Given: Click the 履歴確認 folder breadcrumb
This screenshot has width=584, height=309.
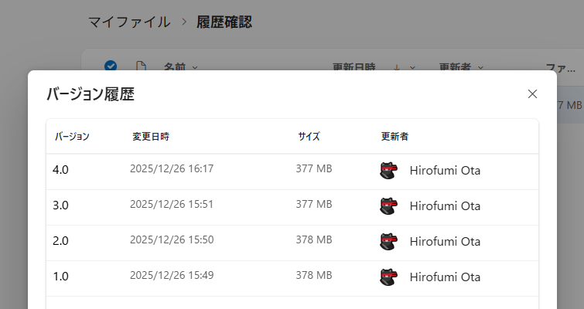Looking at the screenshot, I should click(224, 22).
